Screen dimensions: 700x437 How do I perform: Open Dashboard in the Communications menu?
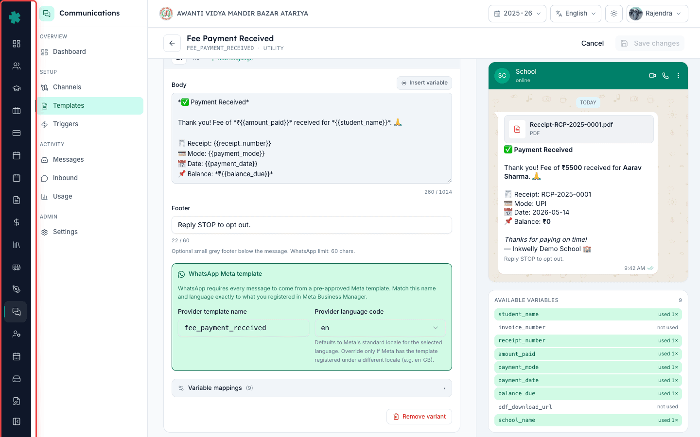pyautogui.click(x=90, y=52)
